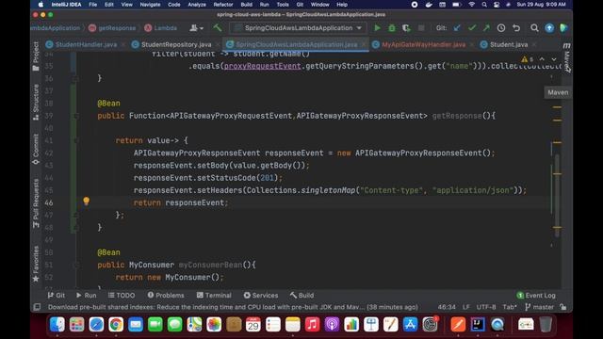This screenshot has width=603, height=339.
Task: Open UTF-8 encoding selector
Action: (x=486, y=307)
